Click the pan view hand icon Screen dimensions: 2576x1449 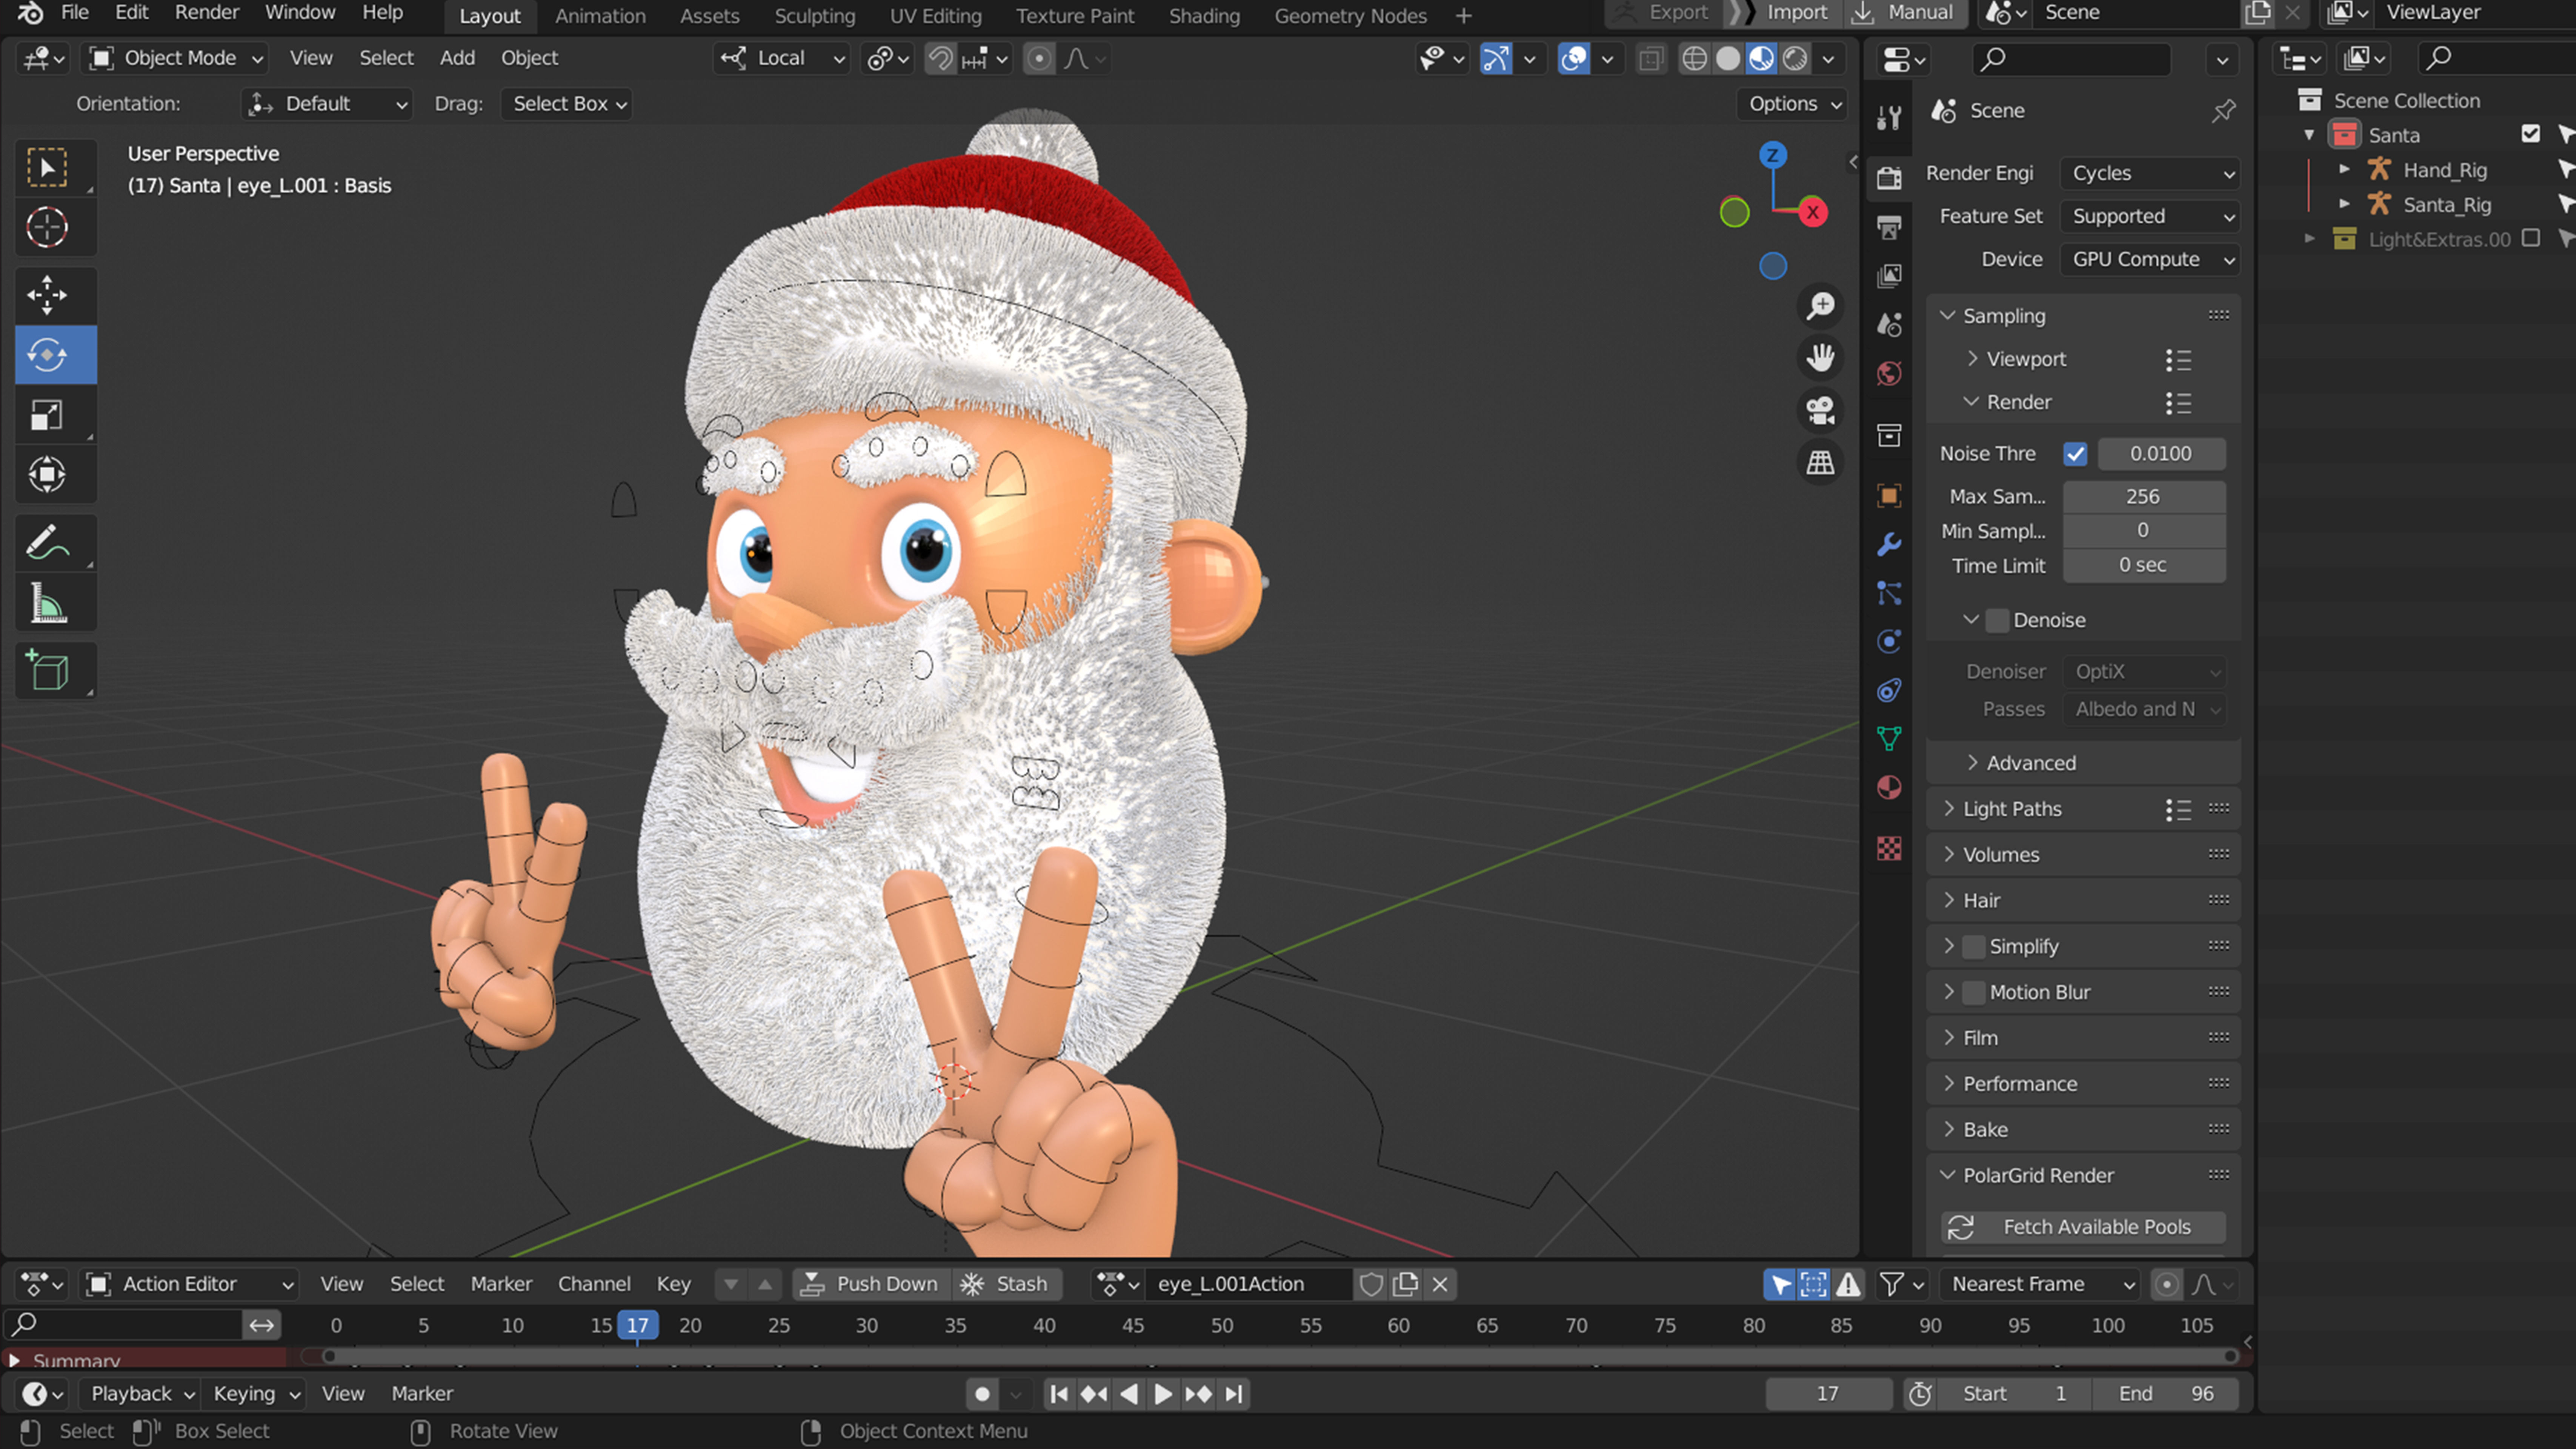(x=1820, y=358)
